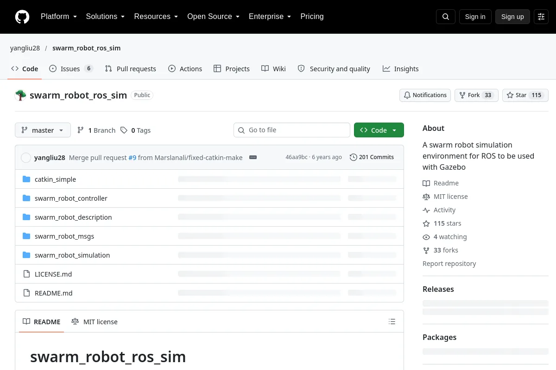Viewport: 556px width, 370px height.
Task: Expand the Resources dropdown menu
Action: tap(156, 17)
